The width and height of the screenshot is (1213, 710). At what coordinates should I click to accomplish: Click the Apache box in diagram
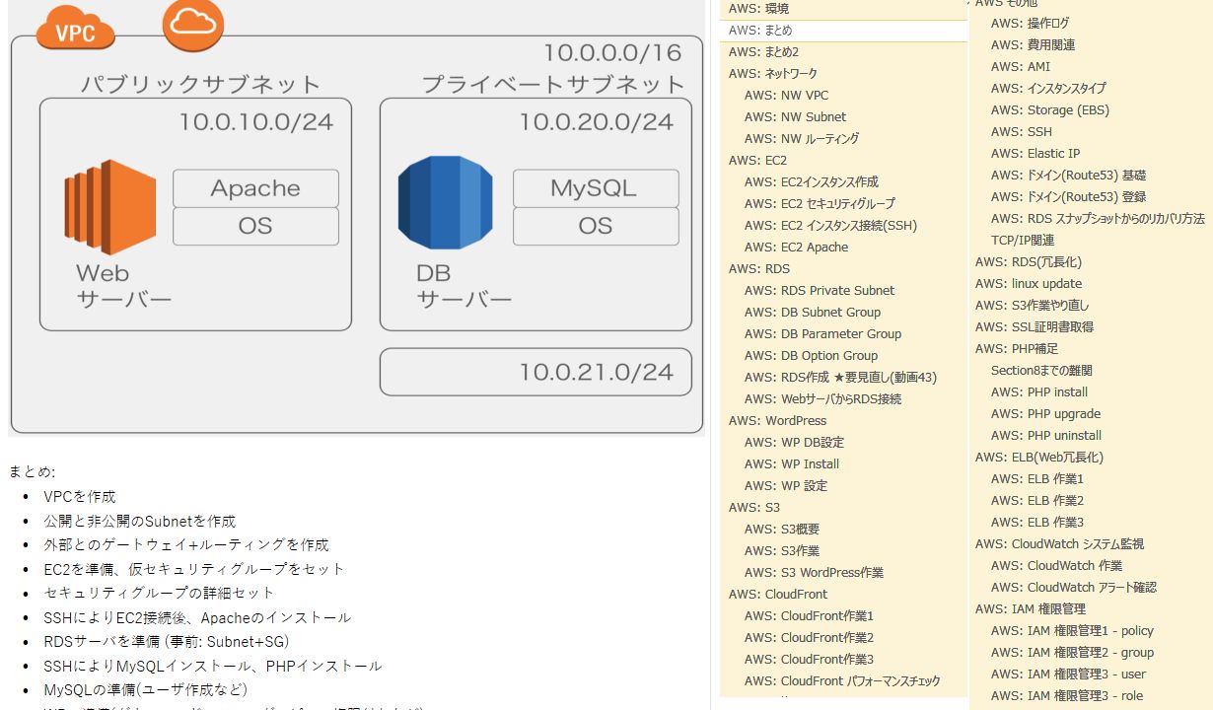255,188
